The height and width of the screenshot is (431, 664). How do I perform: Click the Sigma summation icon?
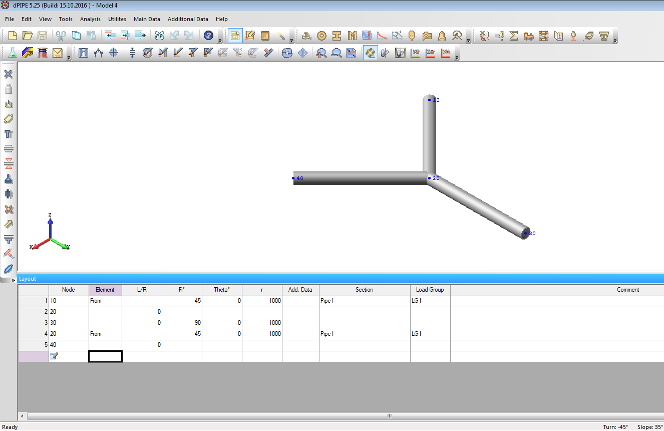click(514, 36)
